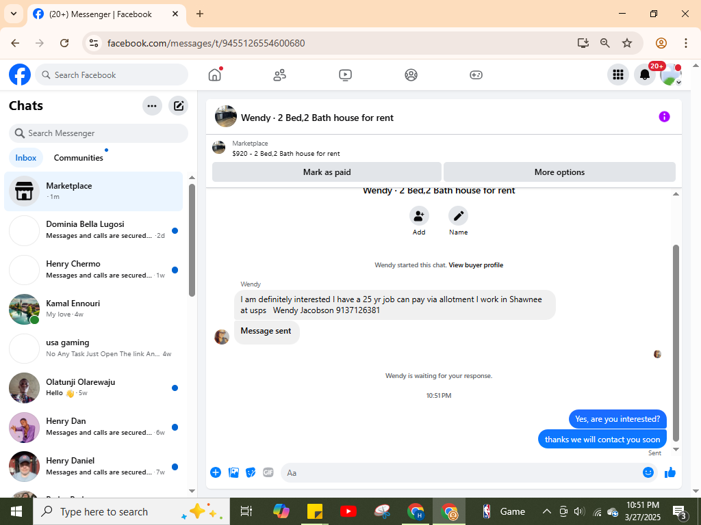Click the "Yes, are you interested?" message

click(617, 419)
